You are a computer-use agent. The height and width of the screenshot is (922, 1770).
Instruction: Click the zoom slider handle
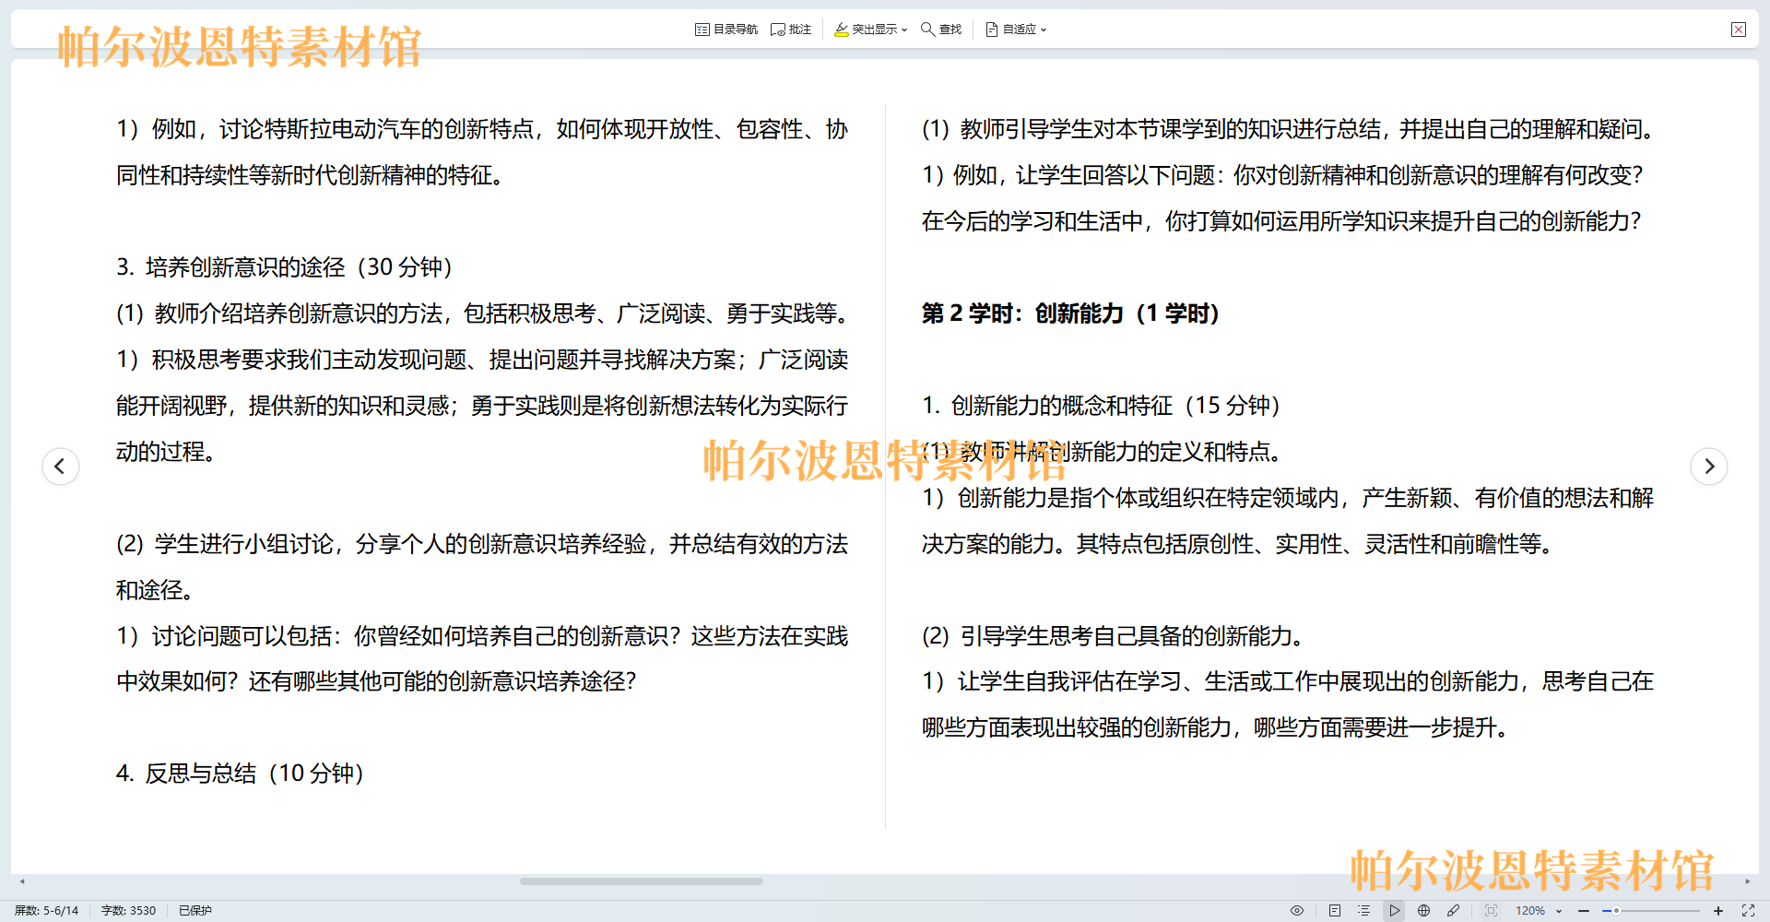(x=1616, y=910)
